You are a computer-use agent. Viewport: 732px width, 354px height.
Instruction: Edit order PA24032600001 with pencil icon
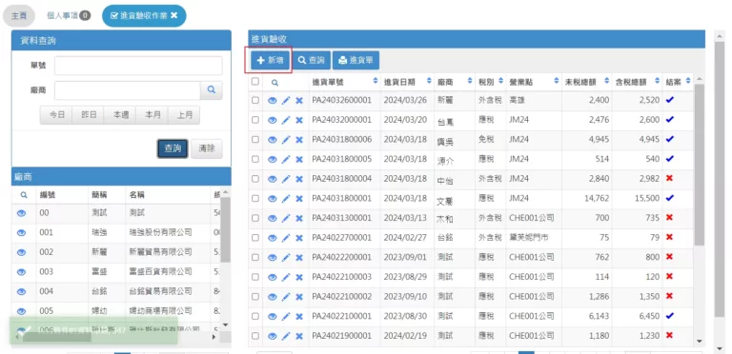286,100
